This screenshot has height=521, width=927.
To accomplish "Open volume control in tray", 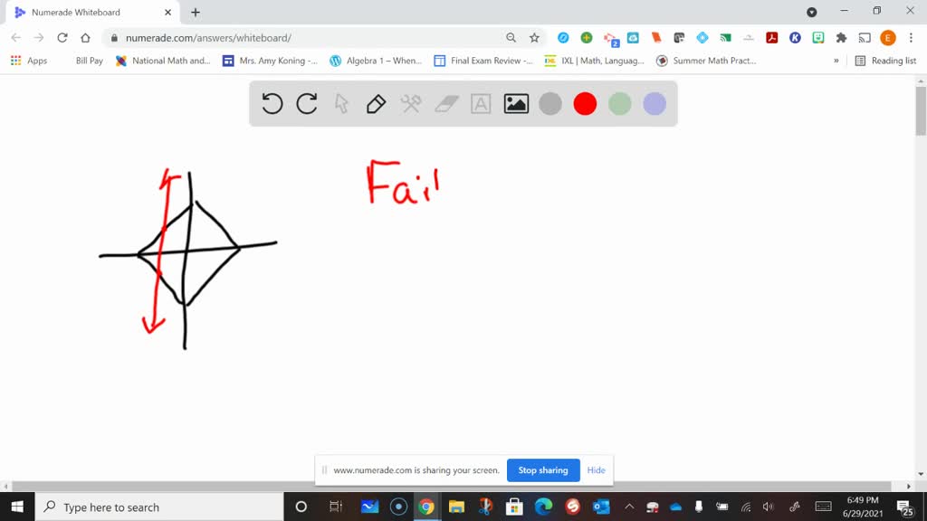I will (768, 507).
